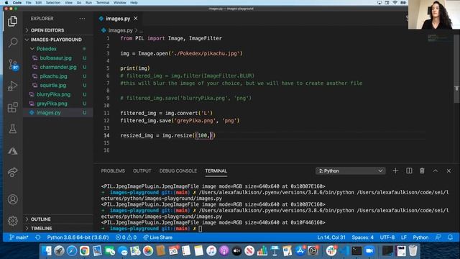Viewport: 460px width, 259px height.
Task: Open bulbasaur.jpg in the explorer
Action: 56,58
